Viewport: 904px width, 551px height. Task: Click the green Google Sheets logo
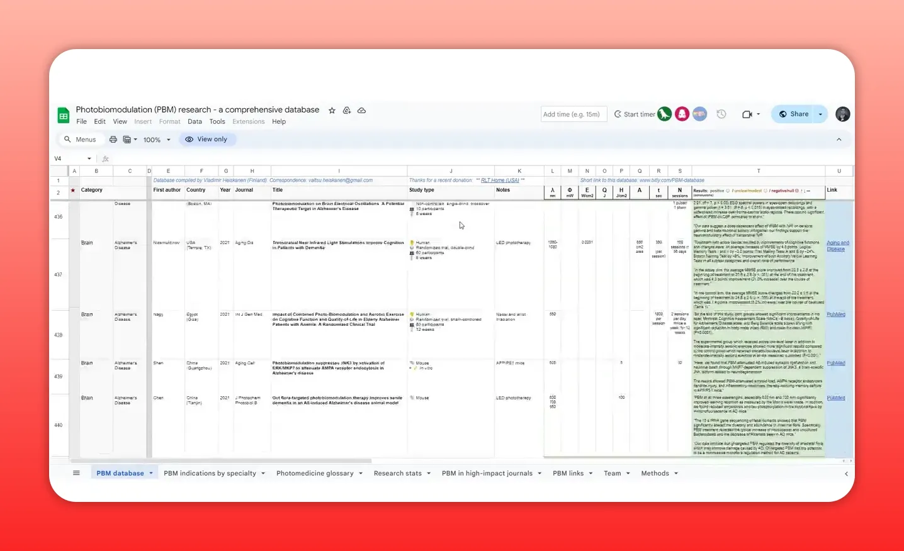pos(63,114)
